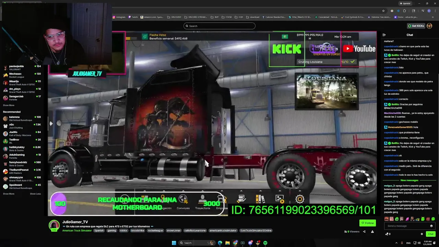The image size is (439, 247).
Task: Click the Windows Start button
Action: [174, 243]
